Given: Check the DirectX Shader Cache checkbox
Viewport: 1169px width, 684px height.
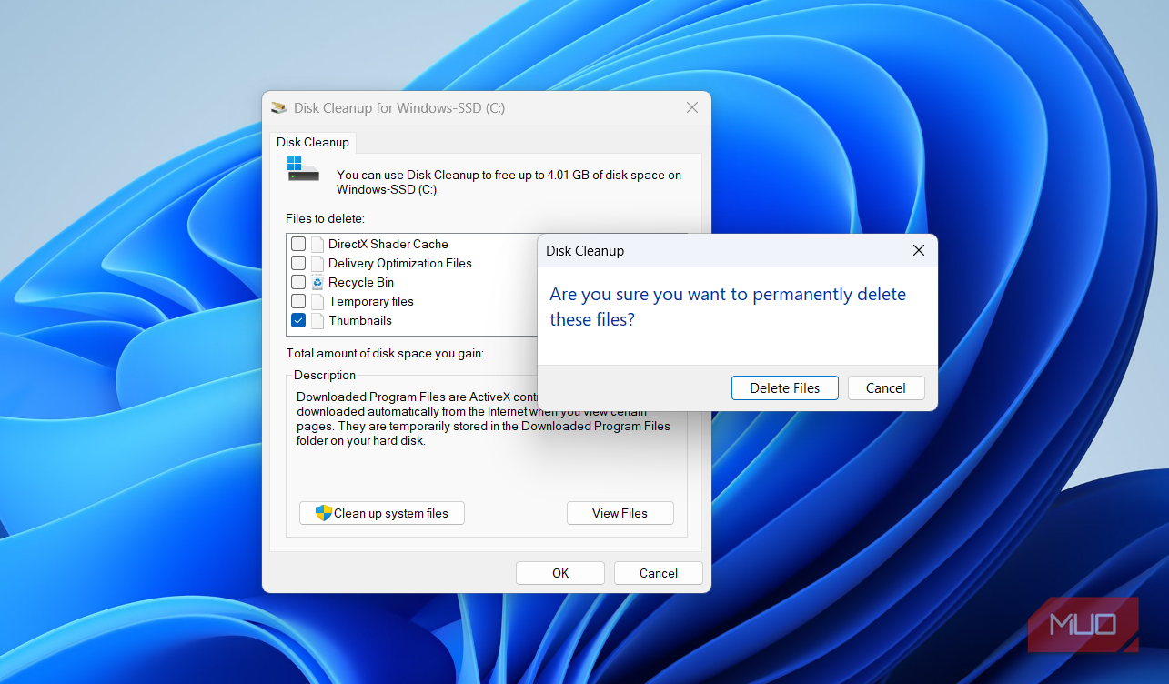Looking at the screenshot, I should point(298,244).
